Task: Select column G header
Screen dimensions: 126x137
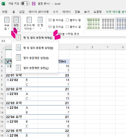Action: [x=121, y=47]
